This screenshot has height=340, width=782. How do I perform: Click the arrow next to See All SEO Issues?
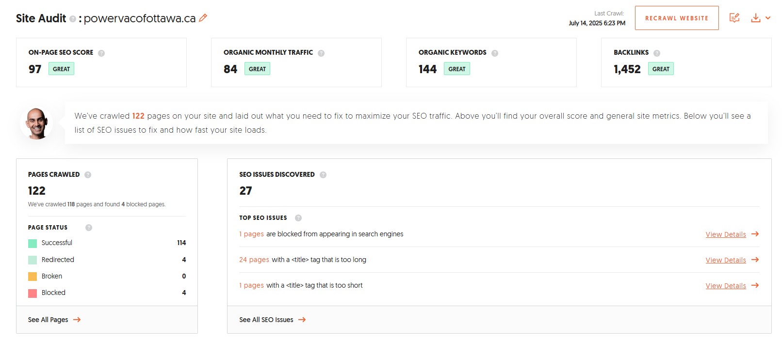tap(302, 320)
